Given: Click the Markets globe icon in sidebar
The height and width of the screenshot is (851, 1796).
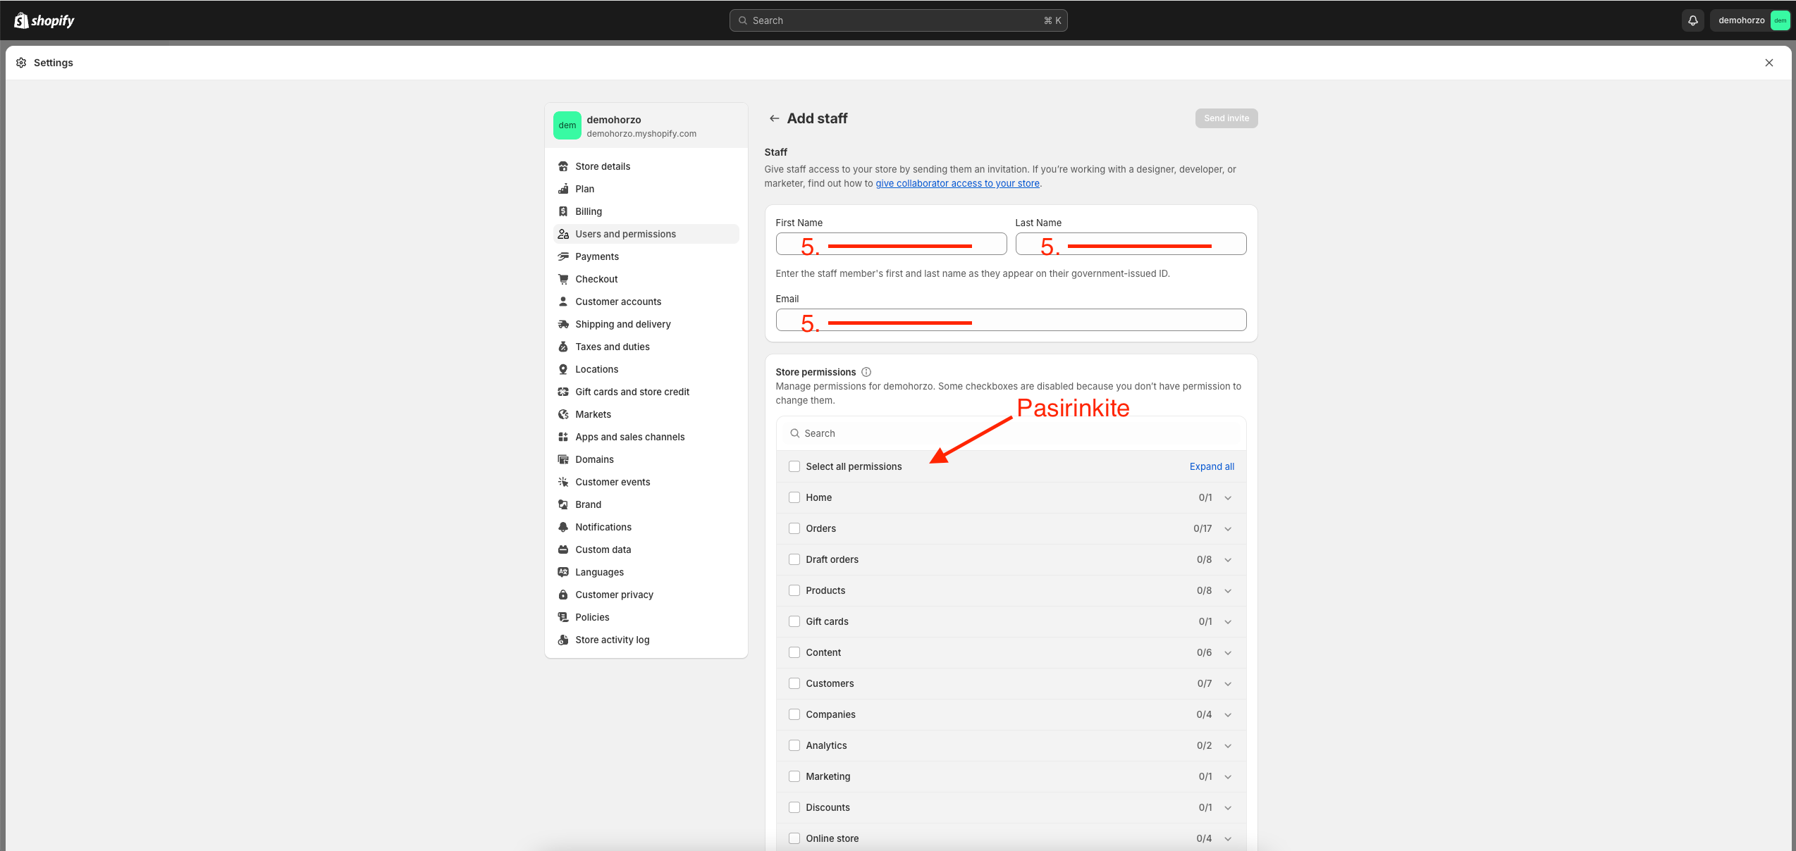Looking at the screenshot, I should [563, 414].
